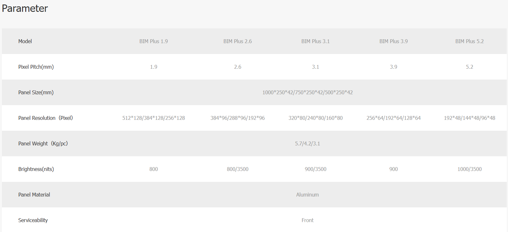Click the Panel Weight (Kg/pc) label

[43, 143]
